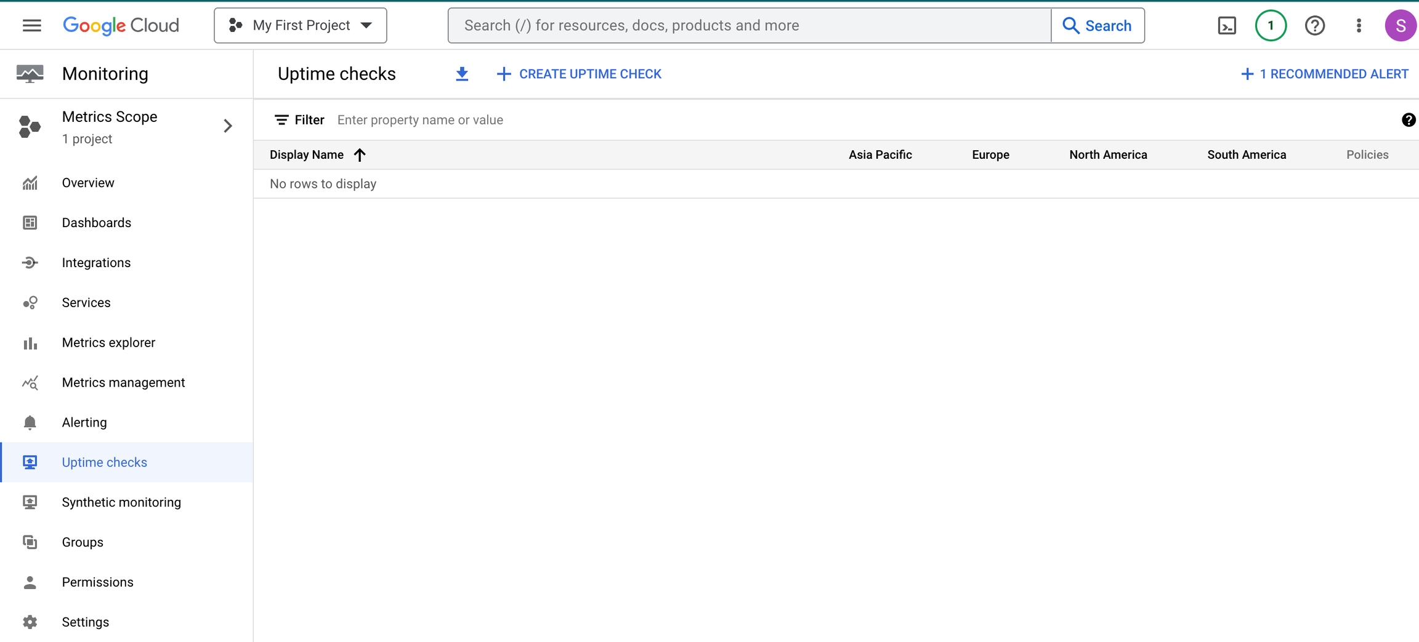Open the My First Project dropdown
This screenshot has height=642, width=1419.
[301, 25]
